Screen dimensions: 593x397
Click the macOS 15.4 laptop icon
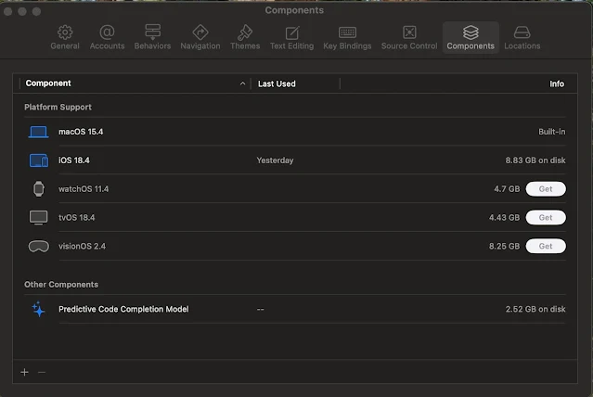(39, 132)
